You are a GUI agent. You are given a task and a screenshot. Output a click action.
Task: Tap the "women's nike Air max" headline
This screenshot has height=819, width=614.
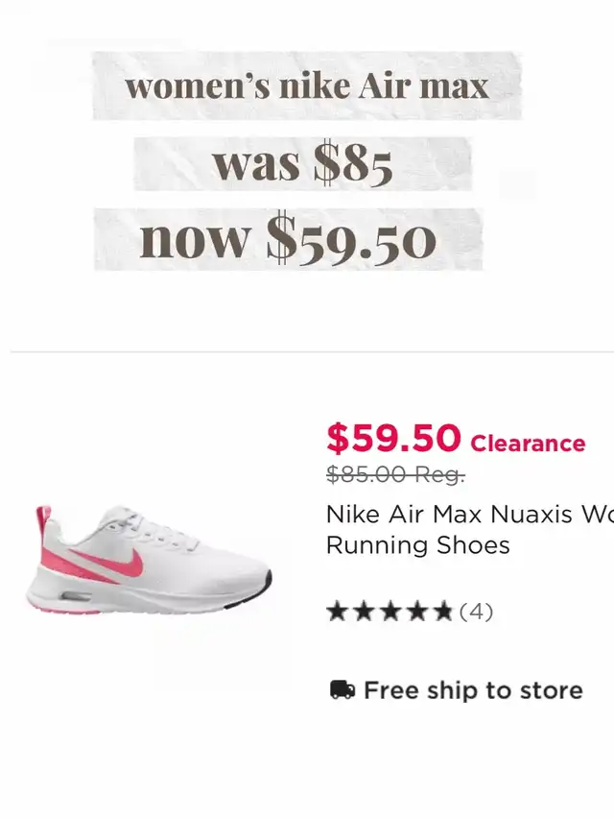point(307,86)
